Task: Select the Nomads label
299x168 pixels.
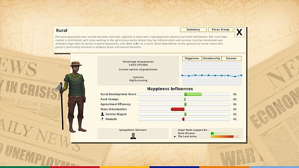Action: coord(111,119)
